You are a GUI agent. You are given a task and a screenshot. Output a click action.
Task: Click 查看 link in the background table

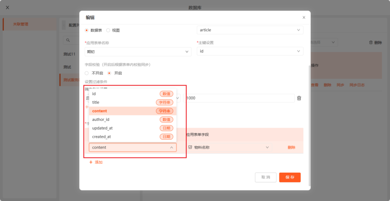click(315, 85)
